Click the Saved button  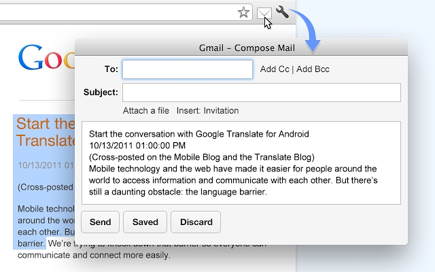pos(145,222)
